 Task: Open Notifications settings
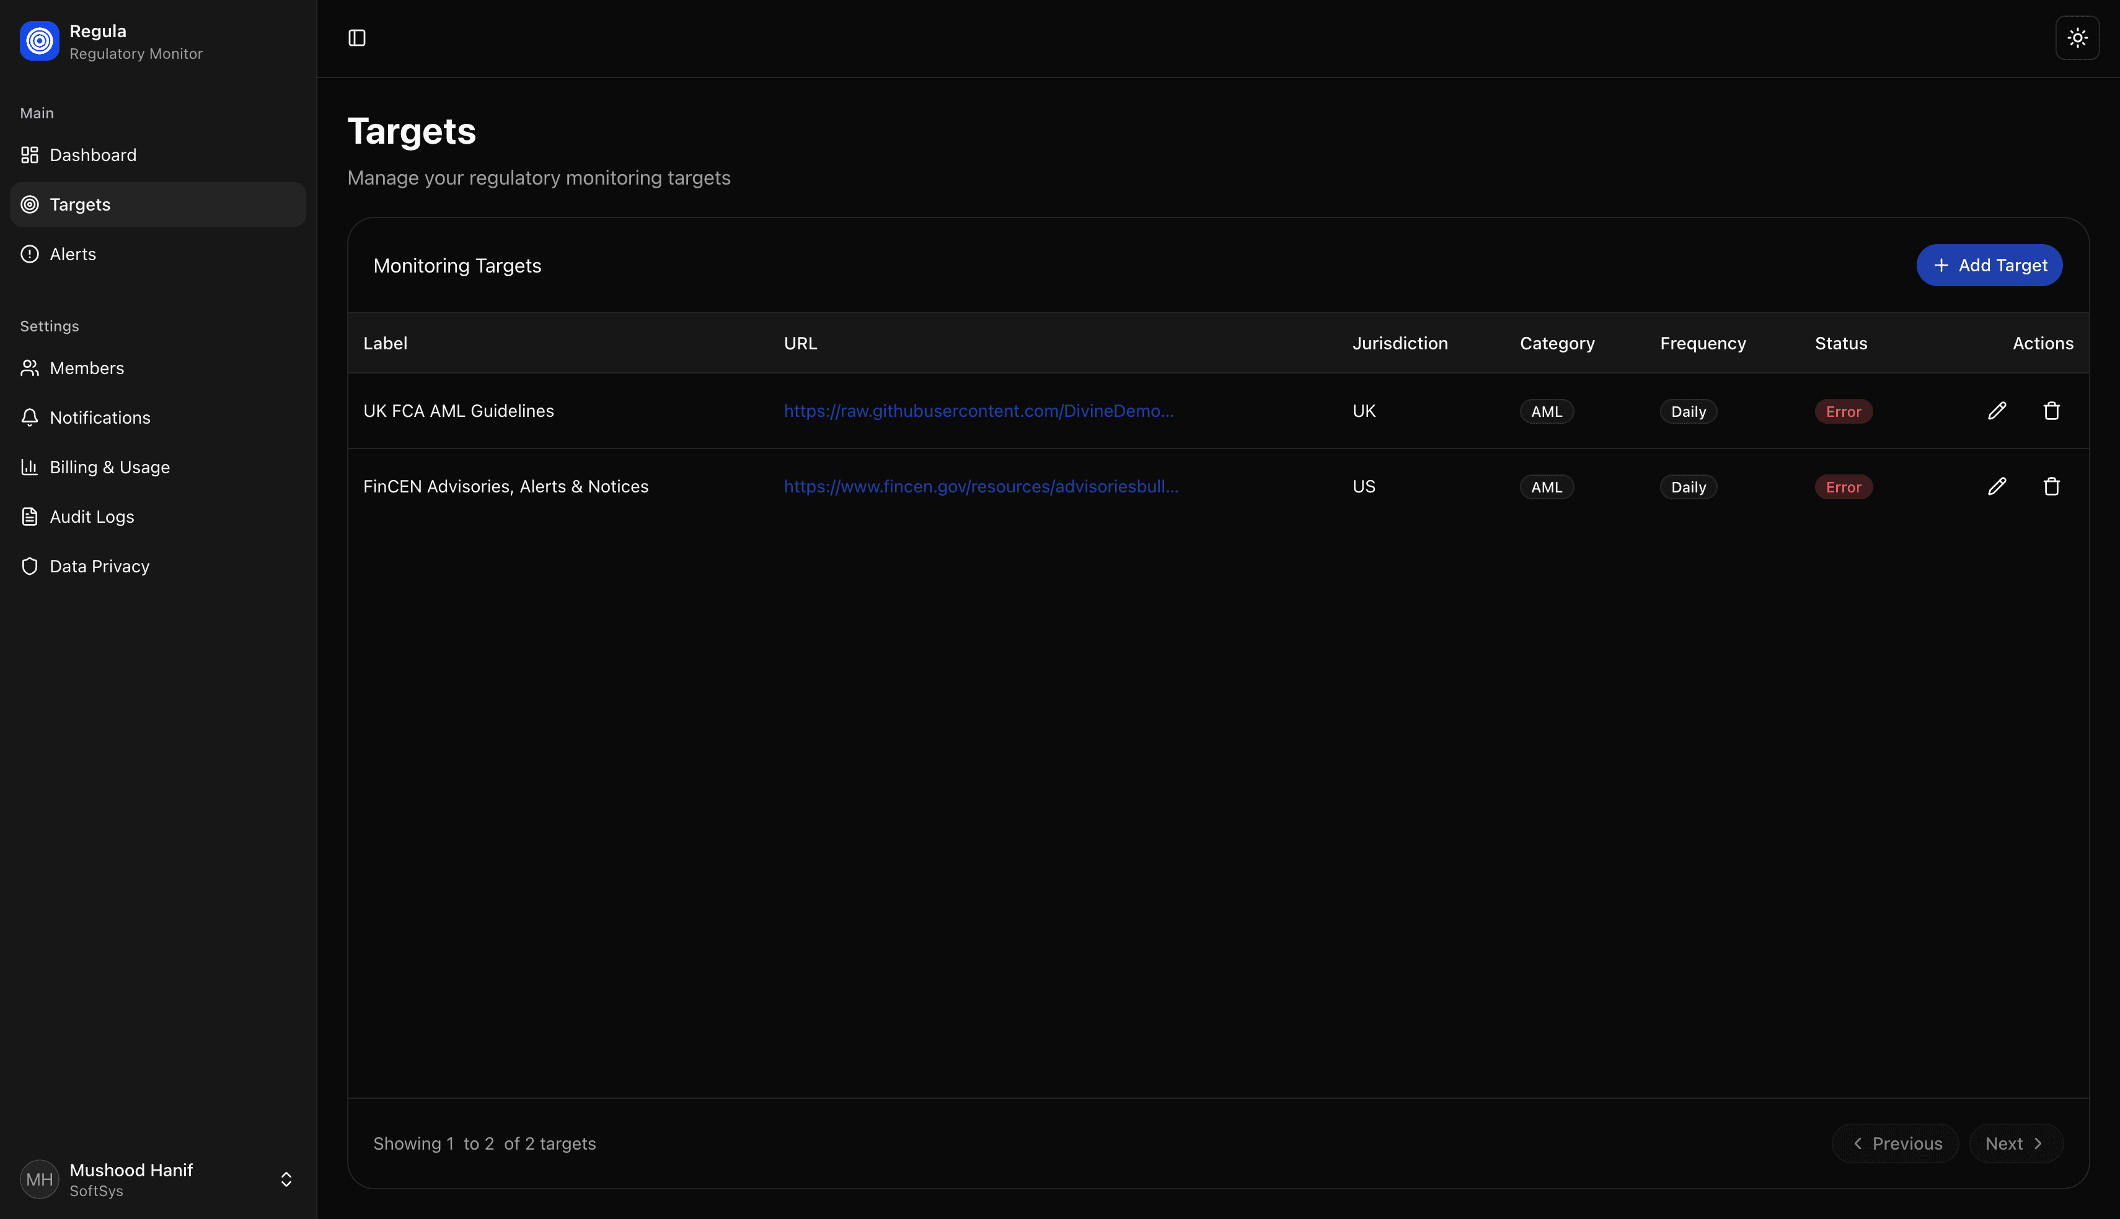pos(100,417)
